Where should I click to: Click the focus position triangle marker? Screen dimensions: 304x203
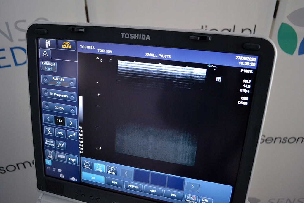99,95
